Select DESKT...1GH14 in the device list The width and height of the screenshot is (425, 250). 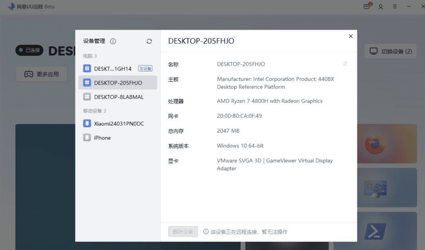[117, 68]
